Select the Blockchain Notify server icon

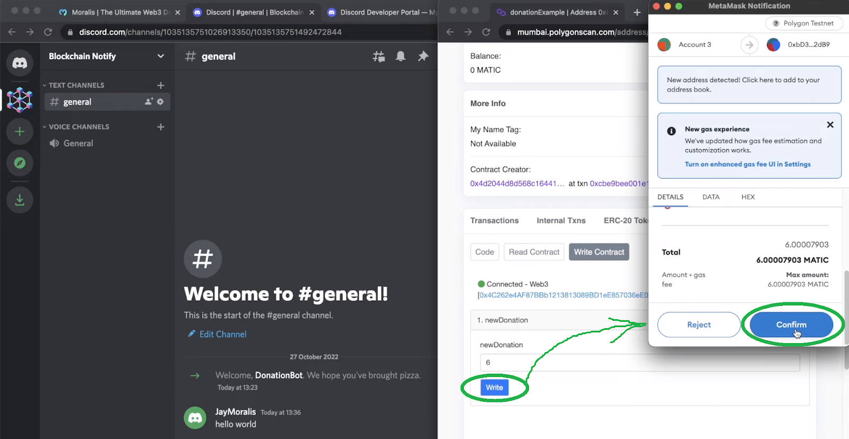pos(20,100)
